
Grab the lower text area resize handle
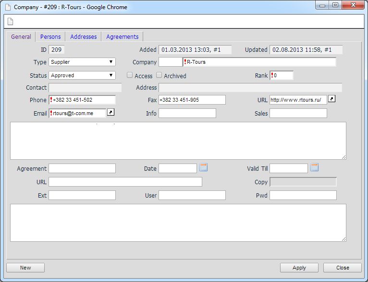pos(344,239)
